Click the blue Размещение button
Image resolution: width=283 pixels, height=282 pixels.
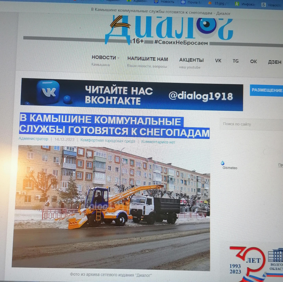tap(267, 90)
